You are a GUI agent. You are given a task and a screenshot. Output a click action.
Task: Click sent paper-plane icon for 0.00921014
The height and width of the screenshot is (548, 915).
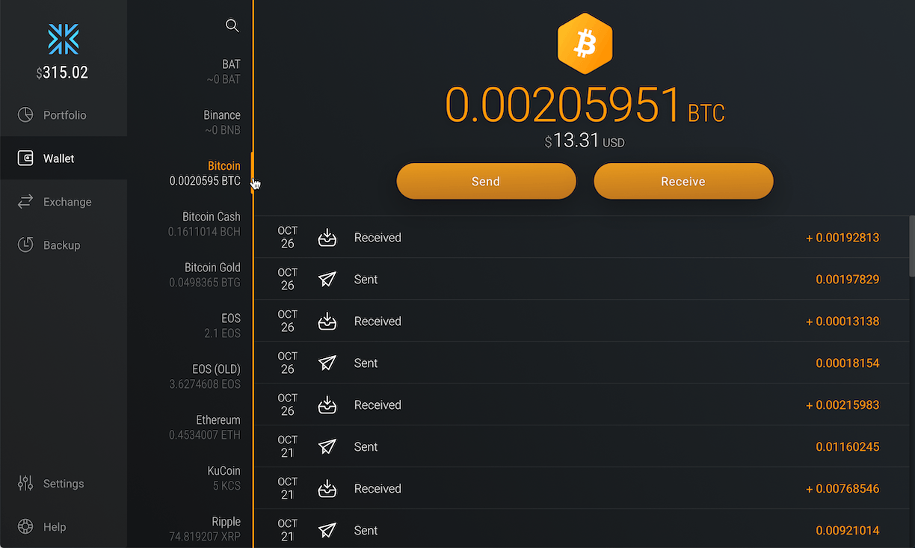(x=327, y=531)
